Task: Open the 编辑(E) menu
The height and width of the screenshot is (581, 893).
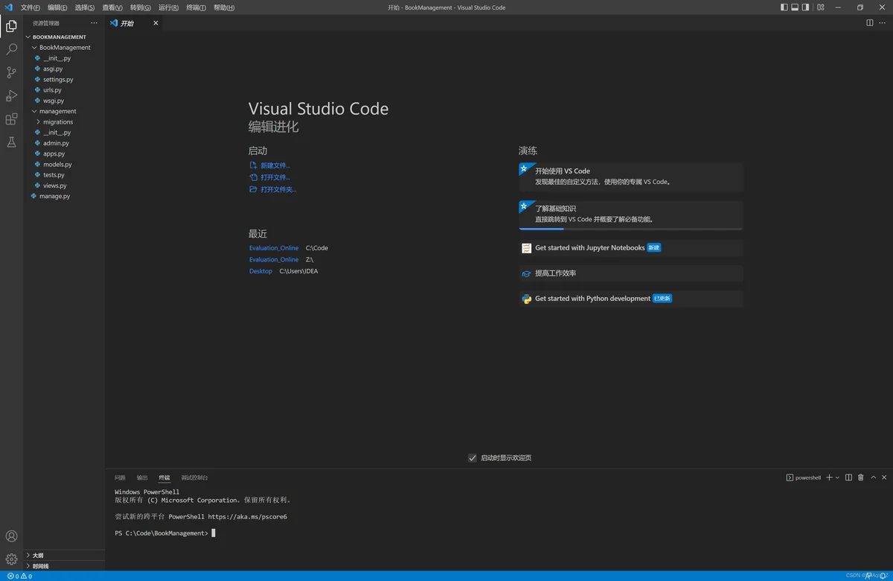Action: click(57, 7)
